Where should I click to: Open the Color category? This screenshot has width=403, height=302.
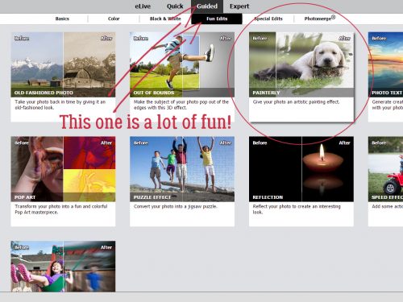tap(114, 19)
